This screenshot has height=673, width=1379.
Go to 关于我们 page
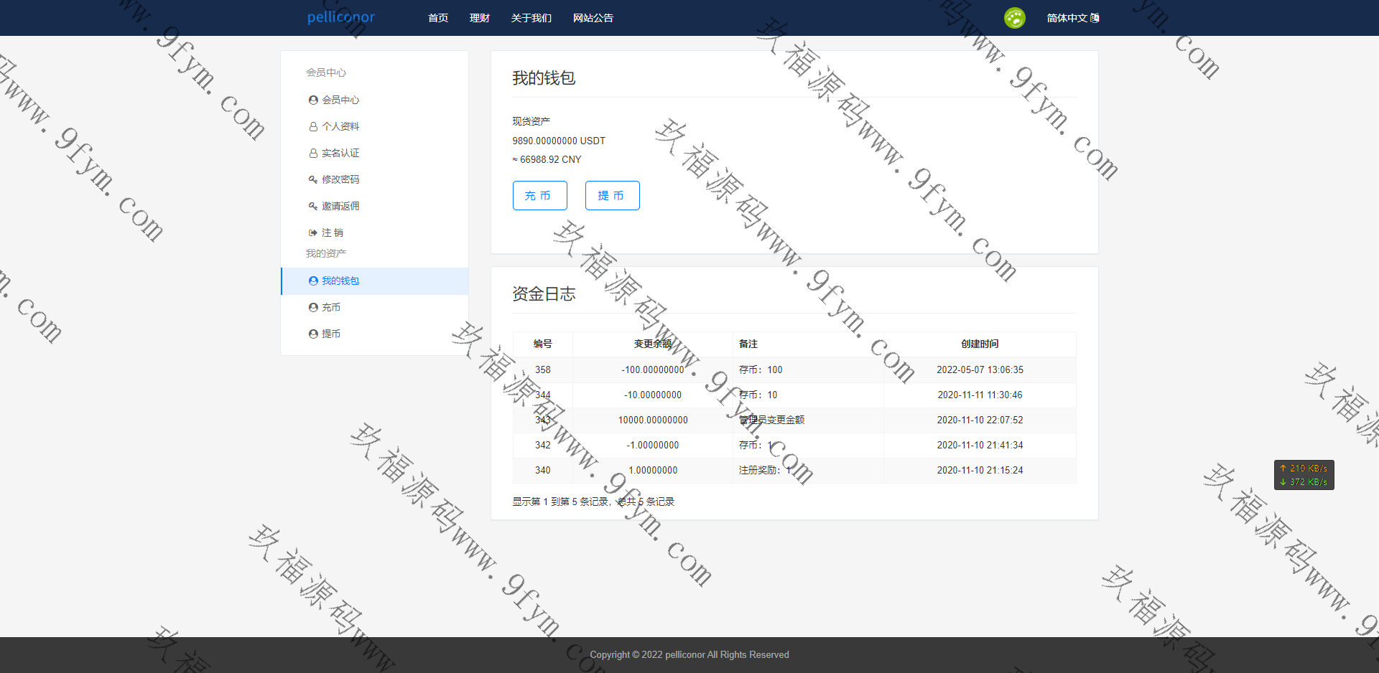tap(531, 18)
